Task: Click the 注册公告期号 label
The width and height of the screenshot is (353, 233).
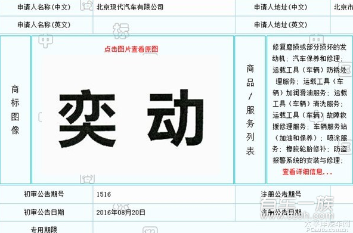Action: pyautogui.click(x=281, y=194)
